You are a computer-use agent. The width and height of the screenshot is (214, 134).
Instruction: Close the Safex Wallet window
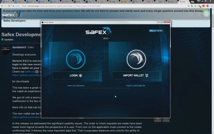168,22
